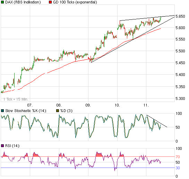This screenshot has height=179, width=189.
Task: Click the 'Slow Stochastic %K (14):' label
Action: 26,111
